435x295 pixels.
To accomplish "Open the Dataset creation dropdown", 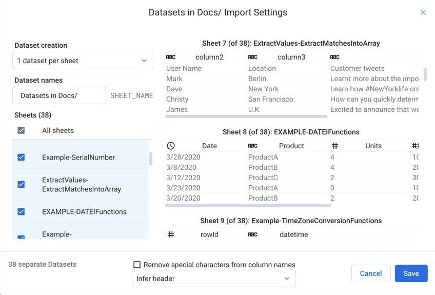I will [83, 61].
